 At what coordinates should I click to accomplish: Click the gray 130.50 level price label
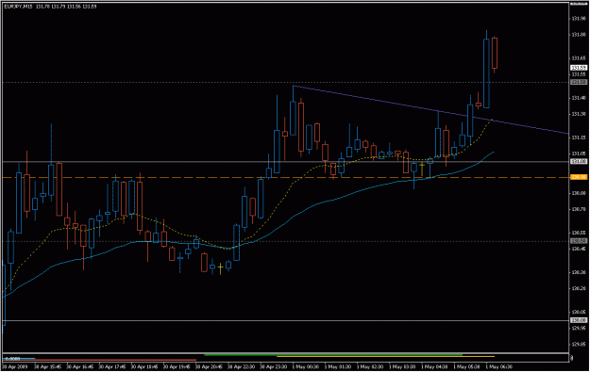tap(579, 241)
